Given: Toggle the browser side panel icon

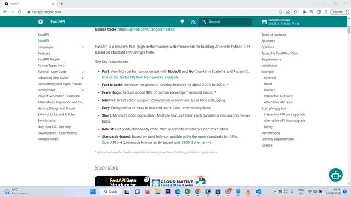Looking at the screenshot, I should pyautogui.click(x=319, y=12).
